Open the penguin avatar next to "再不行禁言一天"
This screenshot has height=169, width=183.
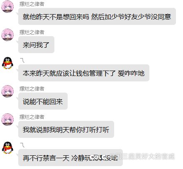coord(7,148)
